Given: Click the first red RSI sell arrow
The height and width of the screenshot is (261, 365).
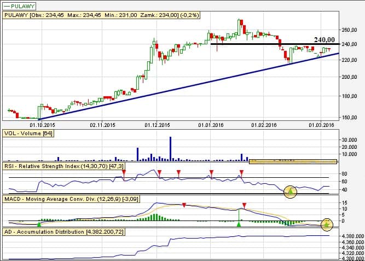Looking at the screenshot, I should (x=124, y=172).
